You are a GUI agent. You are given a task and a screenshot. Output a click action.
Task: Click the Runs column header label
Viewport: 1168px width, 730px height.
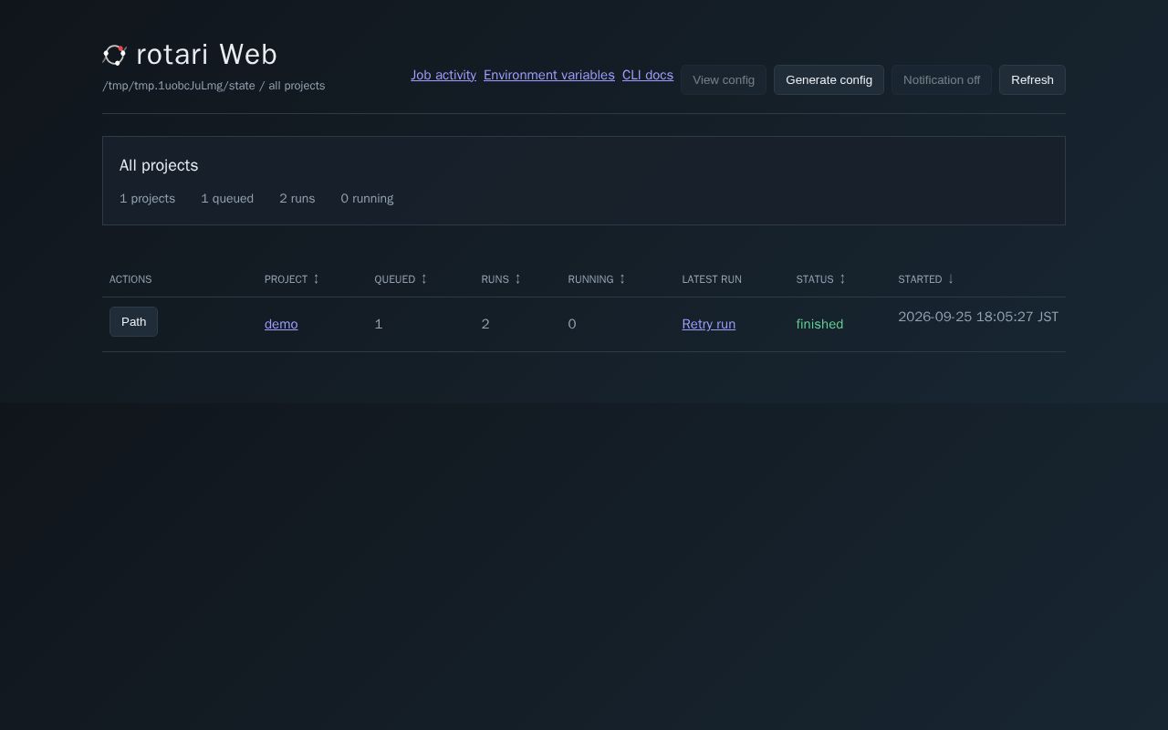[495, 279]
